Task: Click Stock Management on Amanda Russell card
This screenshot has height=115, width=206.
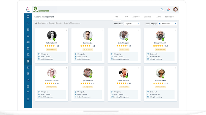Action: 47,97
